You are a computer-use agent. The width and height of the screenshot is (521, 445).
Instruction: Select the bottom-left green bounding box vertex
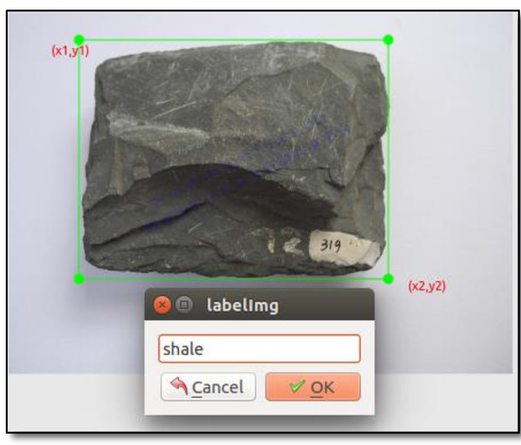79,278
